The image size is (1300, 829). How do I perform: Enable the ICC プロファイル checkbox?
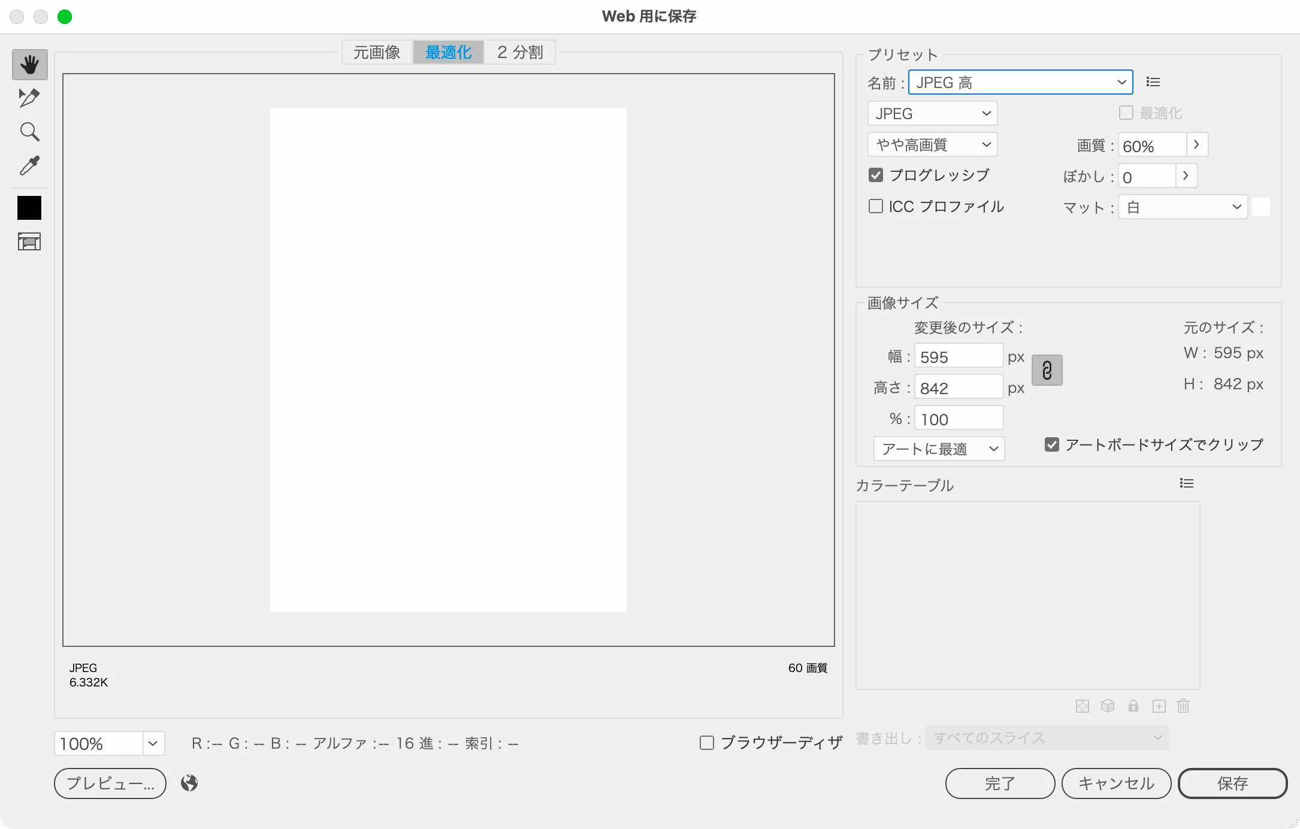tap(876, 207)
